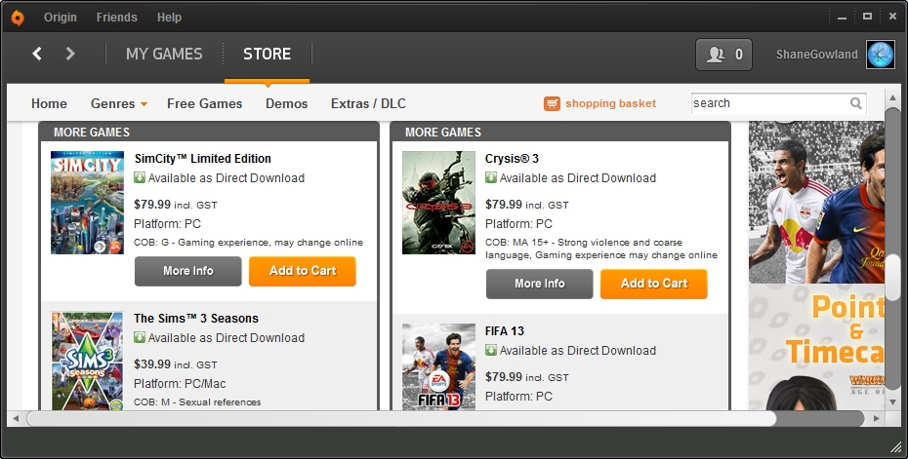Open the Extras / DLC page
The width and height of the screenshot is (908, 459).
[x=368, y=103]
